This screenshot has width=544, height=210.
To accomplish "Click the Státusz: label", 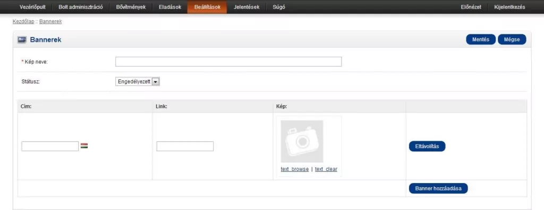I will (x=30, y=82).
